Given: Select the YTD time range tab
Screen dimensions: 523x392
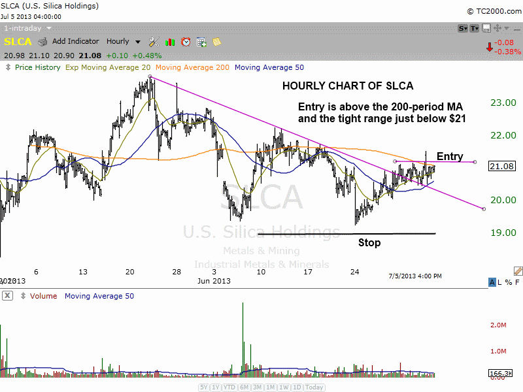Looking at the screenshot, I should tap(229, 387).
